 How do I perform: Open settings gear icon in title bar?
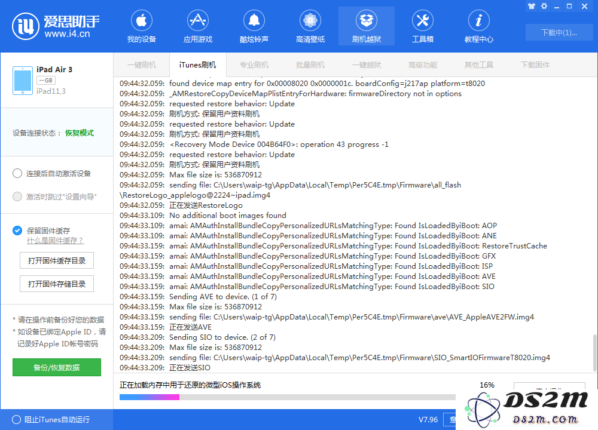tap(544, 6)
